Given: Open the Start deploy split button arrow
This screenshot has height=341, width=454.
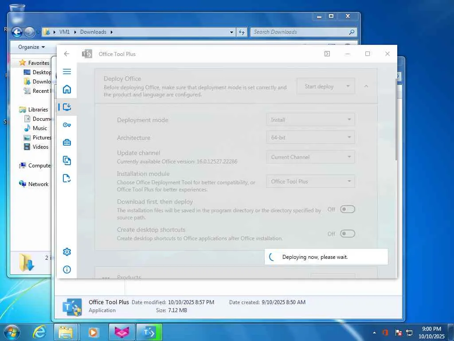Looking at the screenshot, I should (348, 86).
